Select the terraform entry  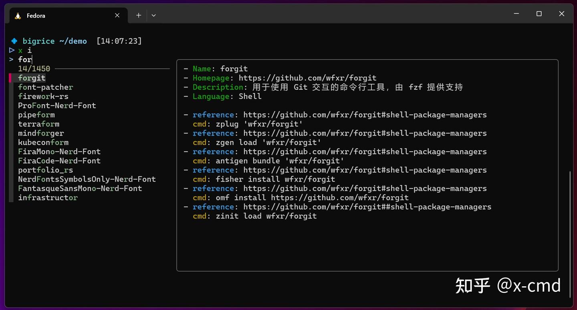pos(38,124)
